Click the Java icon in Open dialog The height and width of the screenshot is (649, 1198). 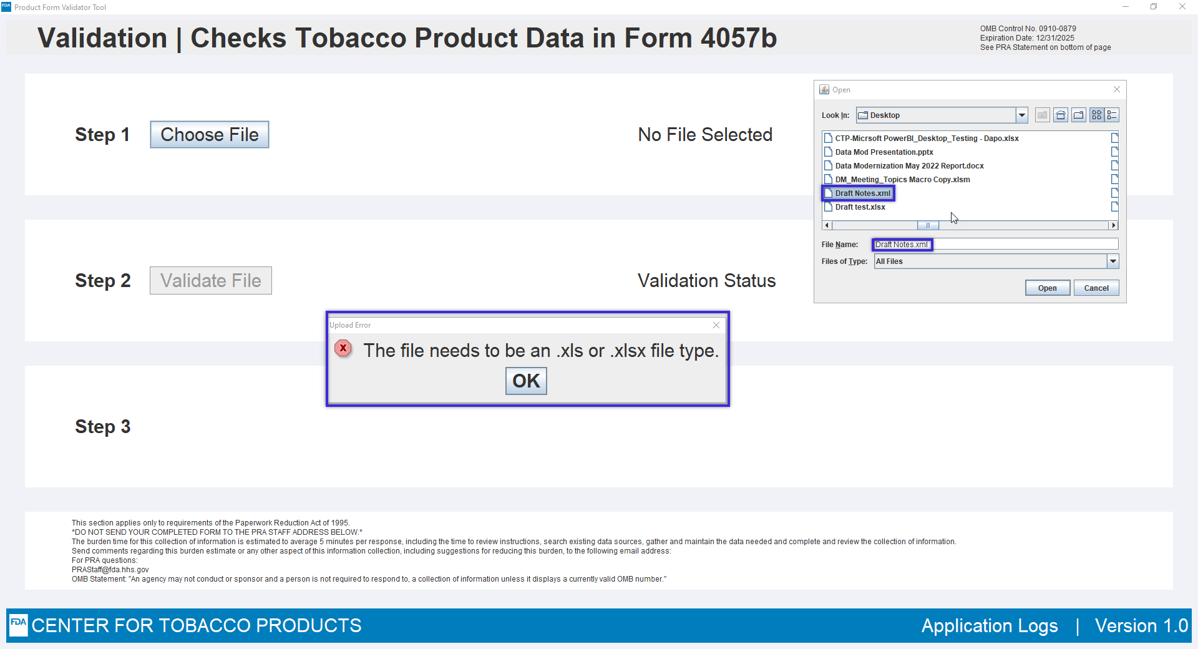(x=824, y=89)
